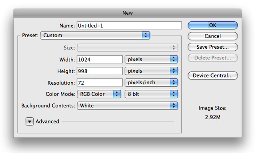Click Save Preset button

[212, 47]
